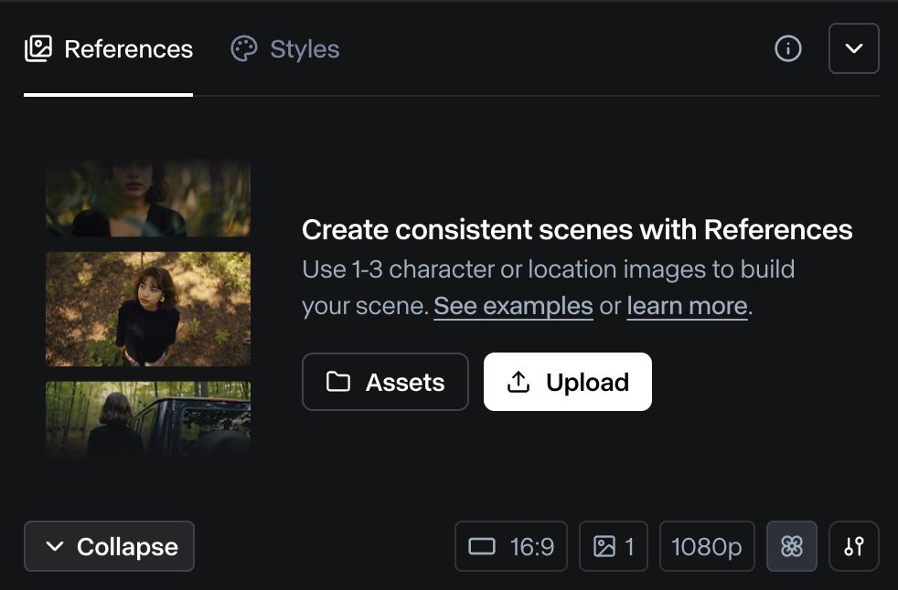Click the image count icon
The image size is (898, 590).
point(604,546)
